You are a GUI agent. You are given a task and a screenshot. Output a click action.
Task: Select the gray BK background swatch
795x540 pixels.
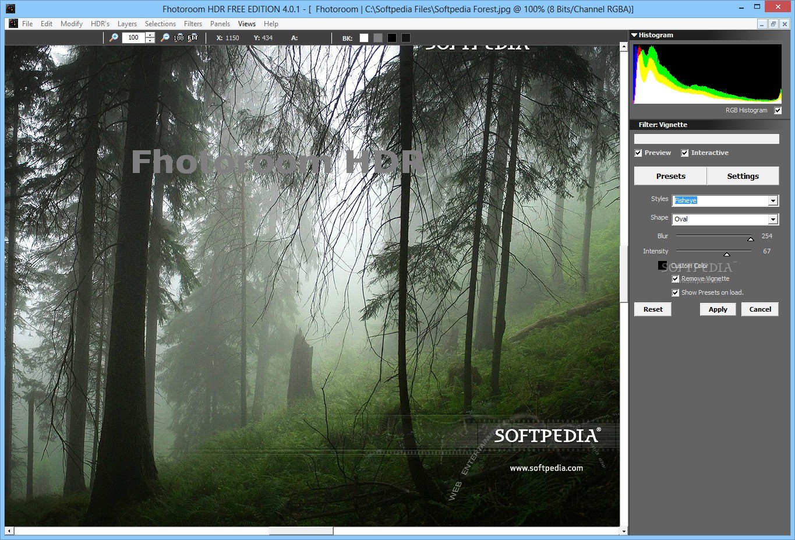point(378,38)
